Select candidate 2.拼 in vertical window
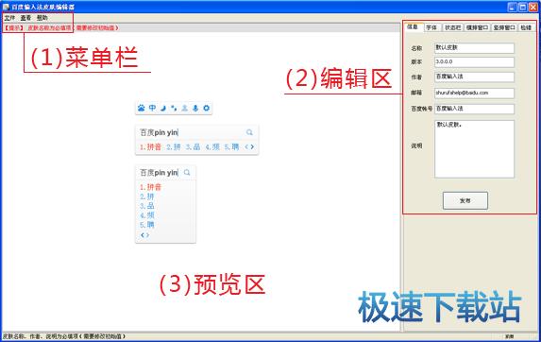Image resolution: width=541 pixels, height=342 pixels. (x=147, y=197)
